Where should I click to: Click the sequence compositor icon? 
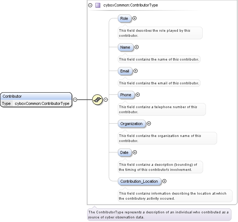pos(97,99)
